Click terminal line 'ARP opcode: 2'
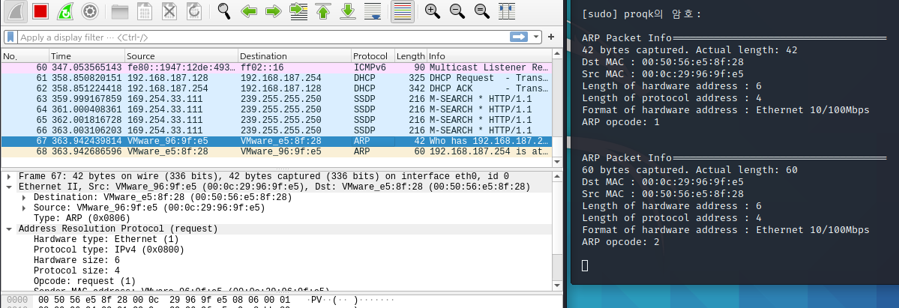Image resolution: width=899 pixels, height=308 pixels. [x=620, y=242]
